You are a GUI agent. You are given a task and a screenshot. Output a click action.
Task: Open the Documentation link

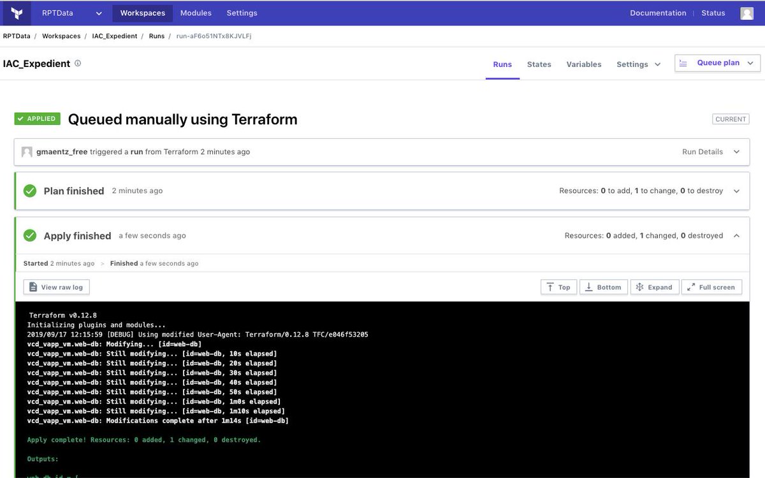658,13
